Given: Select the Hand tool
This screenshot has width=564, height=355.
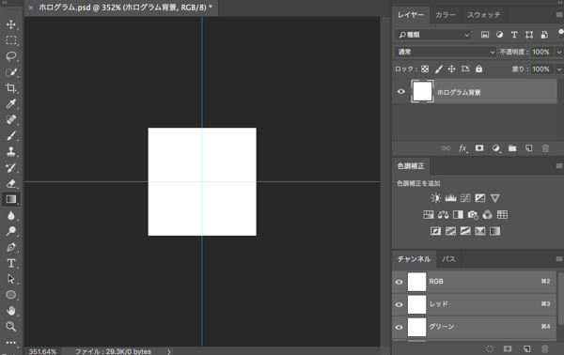Looking at the screenshot, I should (x=10, y=311).
